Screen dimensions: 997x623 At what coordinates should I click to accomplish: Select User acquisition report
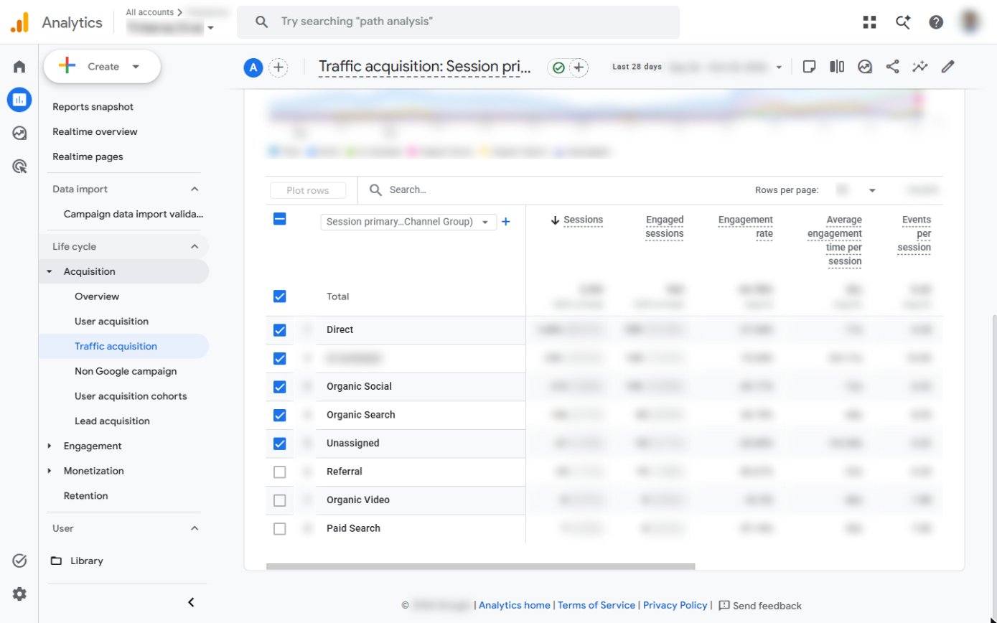coord(111,321)
